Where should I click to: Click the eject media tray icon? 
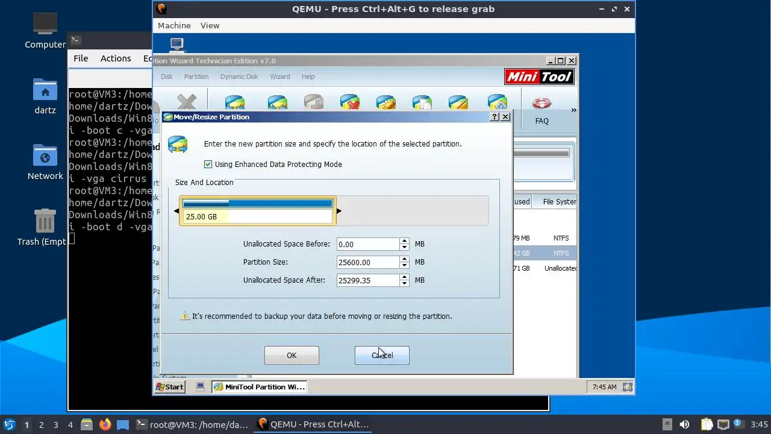pos(667,424)
